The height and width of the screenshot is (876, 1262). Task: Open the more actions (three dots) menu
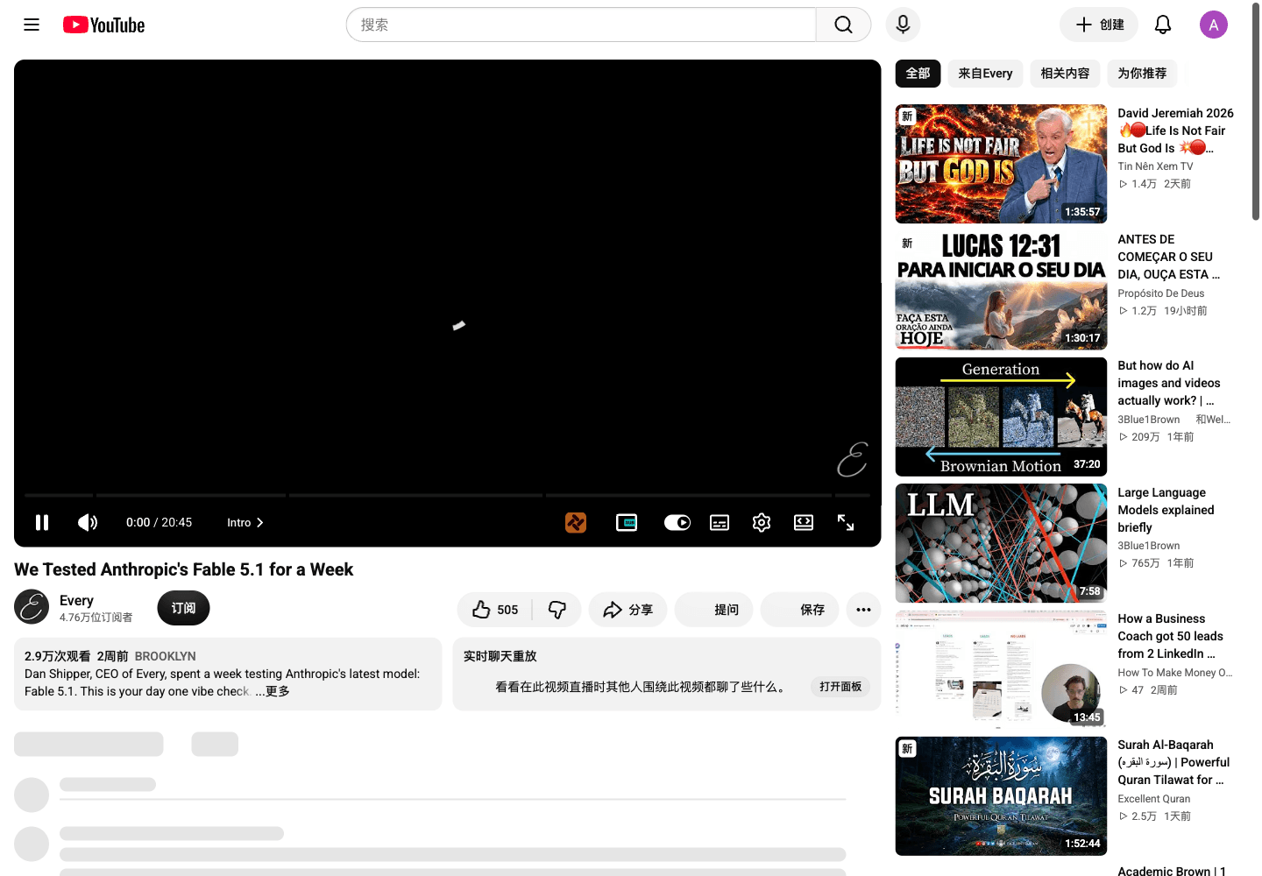pos(863,610)
